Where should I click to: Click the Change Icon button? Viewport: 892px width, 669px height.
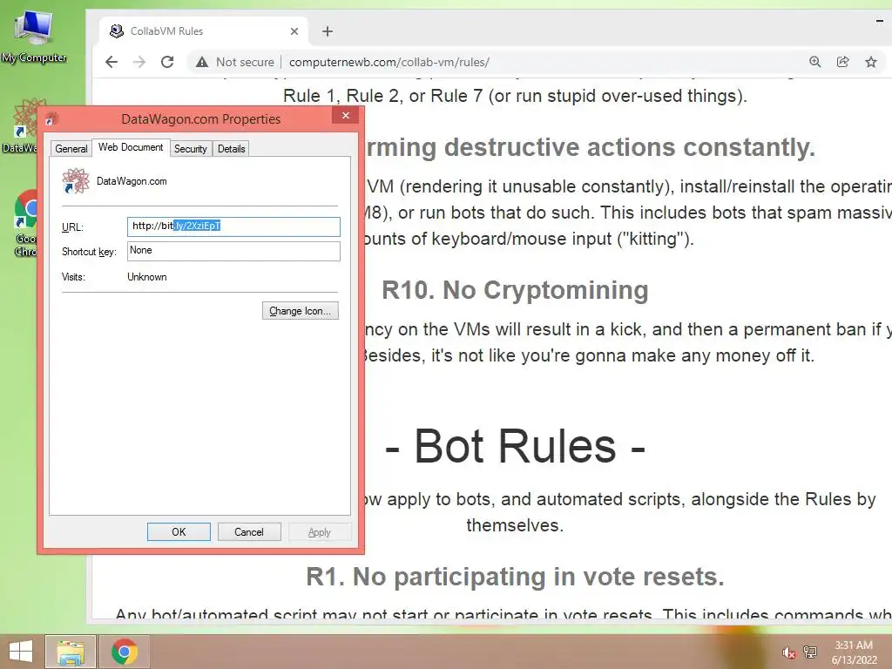tap(301, 311)
